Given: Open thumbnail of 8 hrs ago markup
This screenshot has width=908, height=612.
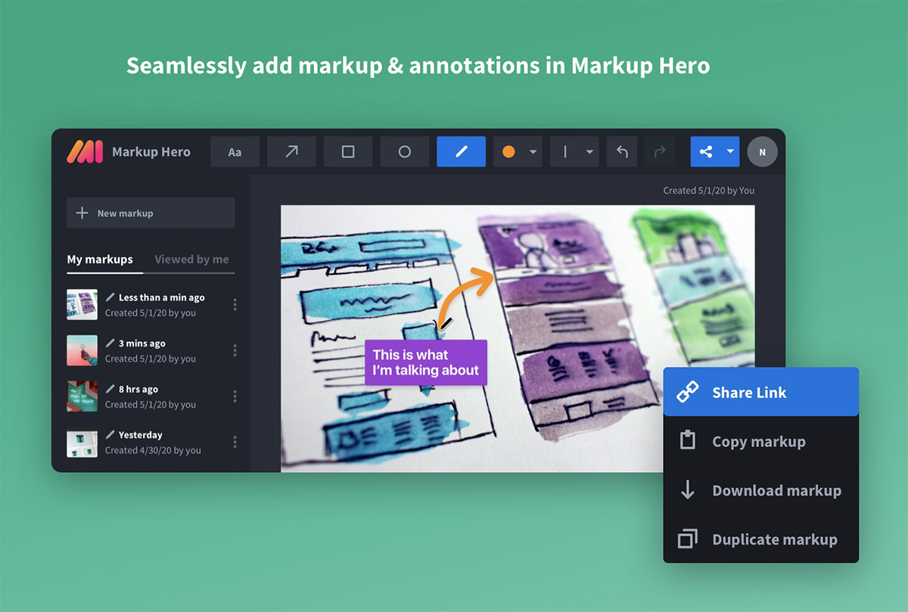Looking at the screenshot, I should pyautogui.click(x=82, y=396).
